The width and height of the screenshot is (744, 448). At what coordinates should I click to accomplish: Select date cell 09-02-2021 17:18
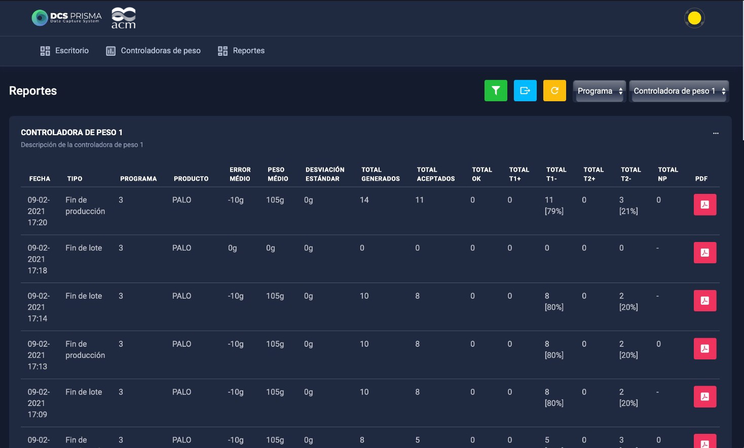39,259
